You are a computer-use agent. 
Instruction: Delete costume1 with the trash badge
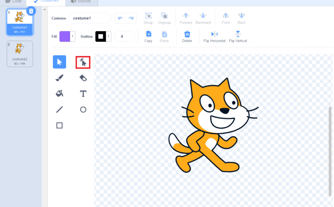31,11
